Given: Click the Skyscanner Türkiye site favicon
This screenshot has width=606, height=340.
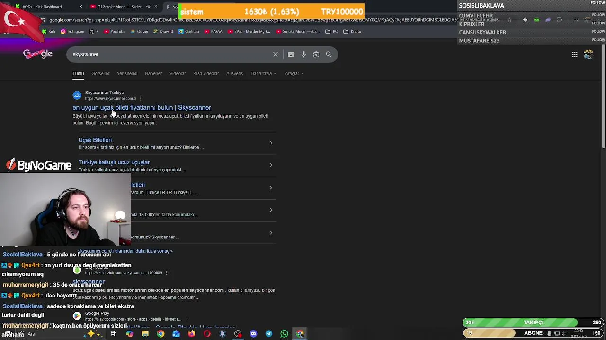Looking at the screenshot, I should click(x=77, y=95).
